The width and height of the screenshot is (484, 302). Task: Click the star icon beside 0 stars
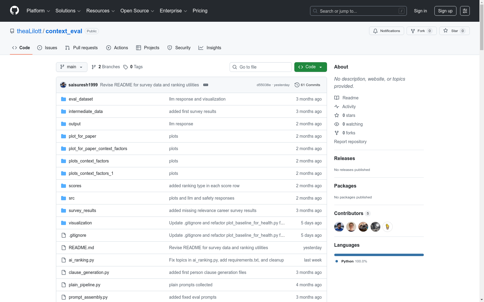[337, 115]
